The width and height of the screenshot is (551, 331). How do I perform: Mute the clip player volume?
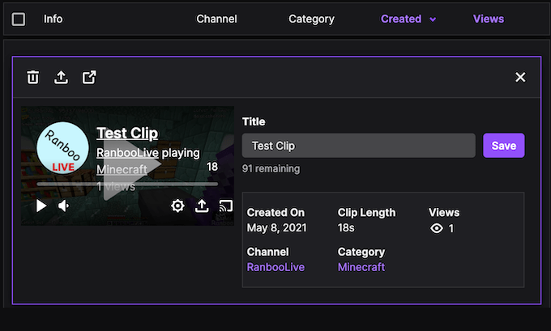[64, 206]
